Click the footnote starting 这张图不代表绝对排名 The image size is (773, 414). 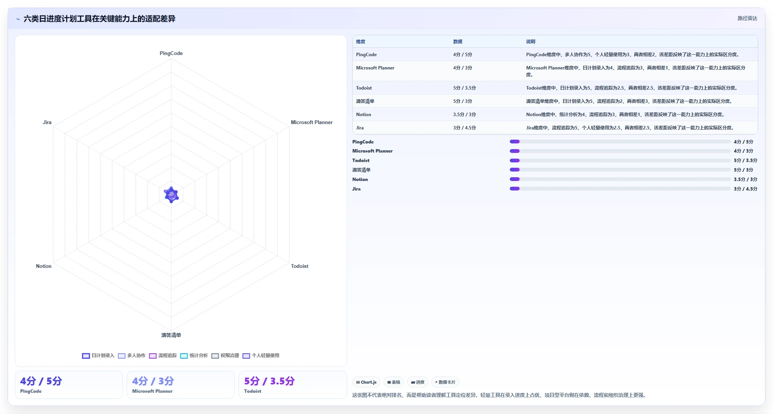[x=499, y=395]
